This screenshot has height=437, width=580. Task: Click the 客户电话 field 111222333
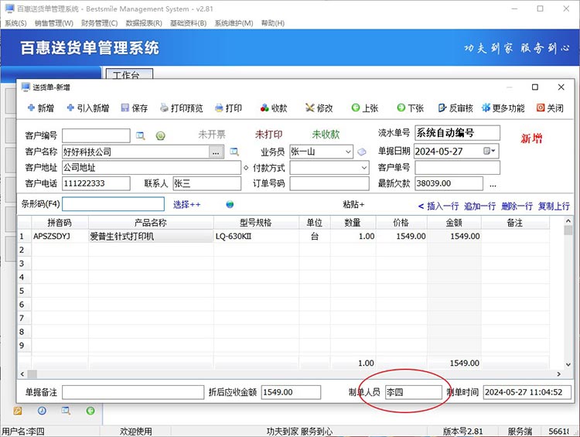point(96,183)
